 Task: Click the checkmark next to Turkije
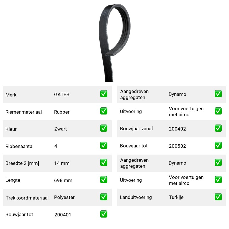[x=218, y=197]
